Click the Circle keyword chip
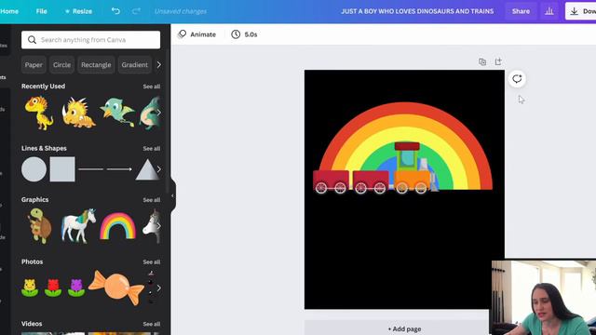The image size is (596, 335). (x=62, y=65)
